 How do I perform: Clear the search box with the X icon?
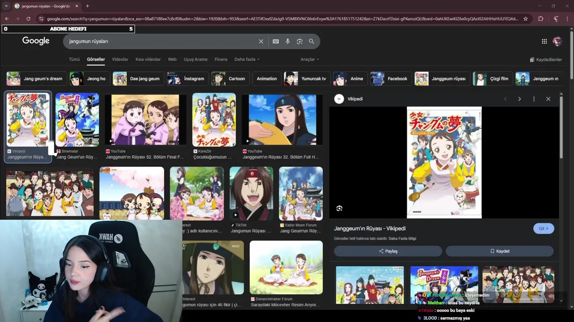click(x=261, y=41)
